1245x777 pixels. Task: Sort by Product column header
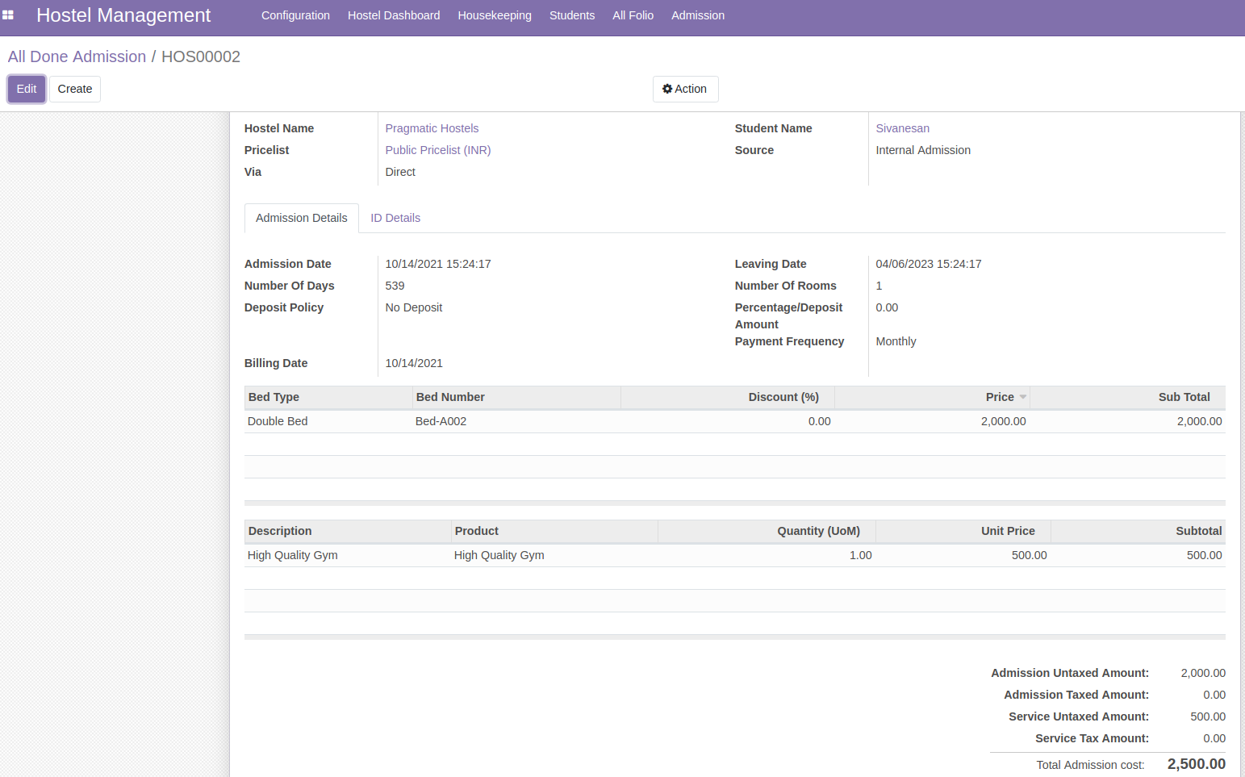coord(554,531)
